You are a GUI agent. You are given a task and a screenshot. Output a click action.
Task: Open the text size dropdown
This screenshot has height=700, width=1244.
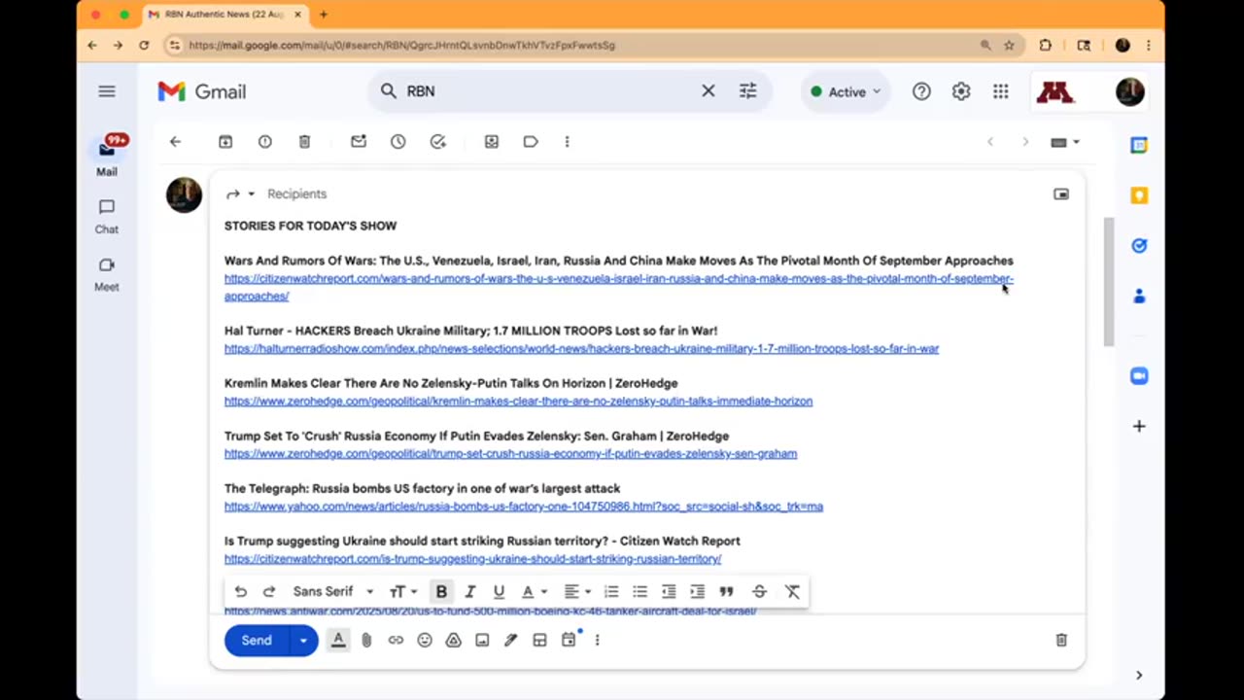[402, 591]
